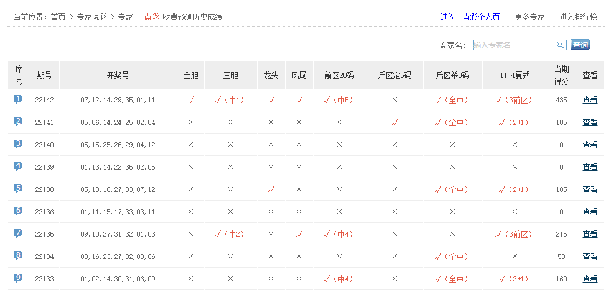Click 专家 in the breadcrumb path

125,17
